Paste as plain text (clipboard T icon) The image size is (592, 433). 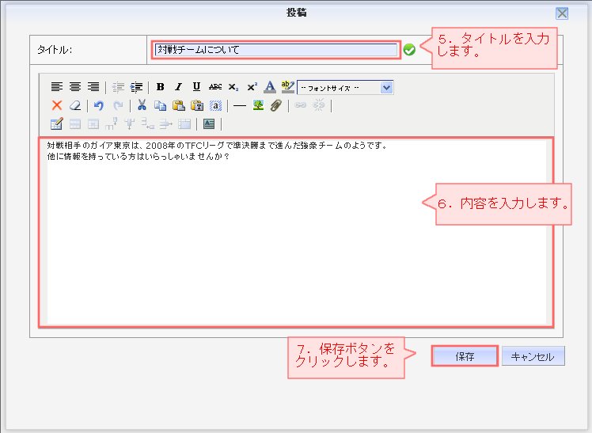point(197,105)
